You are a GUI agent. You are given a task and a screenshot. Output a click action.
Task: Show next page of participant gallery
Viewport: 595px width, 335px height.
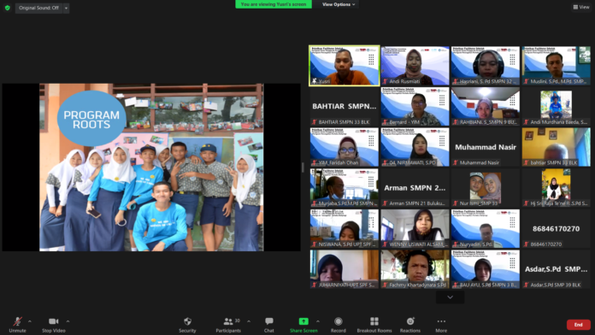point(450,297)
